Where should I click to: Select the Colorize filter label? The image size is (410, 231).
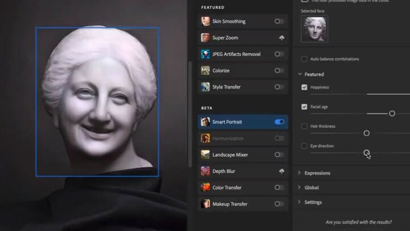point(221,71)
